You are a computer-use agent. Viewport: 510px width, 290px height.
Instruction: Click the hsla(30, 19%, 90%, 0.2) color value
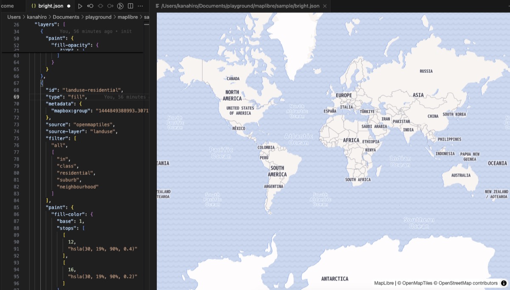click(102, 276)
